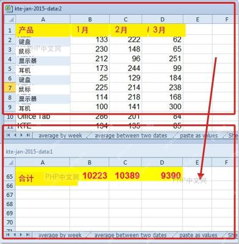Select row 4 header
Image resolution: width=239 pixels, height=244 pixels.
coord(10,59)
